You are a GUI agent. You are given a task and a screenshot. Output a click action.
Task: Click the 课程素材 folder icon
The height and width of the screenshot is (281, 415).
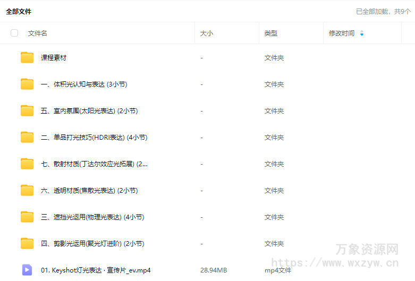pos(27,57)
